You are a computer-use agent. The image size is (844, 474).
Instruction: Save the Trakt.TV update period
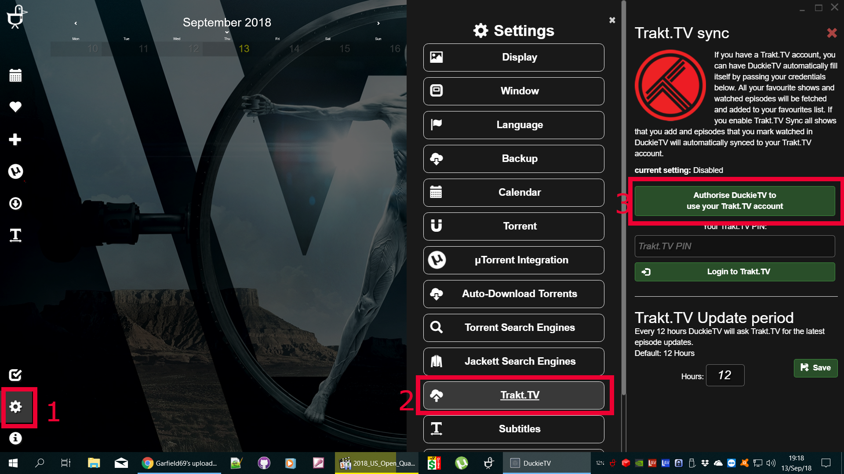815,368
